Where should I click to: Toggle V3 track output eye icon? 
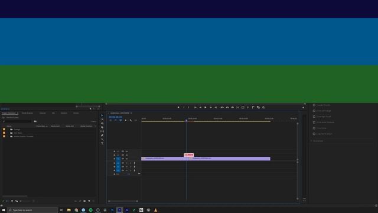click(x=126, y=151)
